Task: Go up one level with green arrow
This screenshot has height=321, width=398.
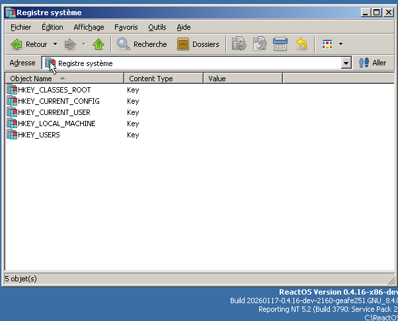Action: pos(99,44)
